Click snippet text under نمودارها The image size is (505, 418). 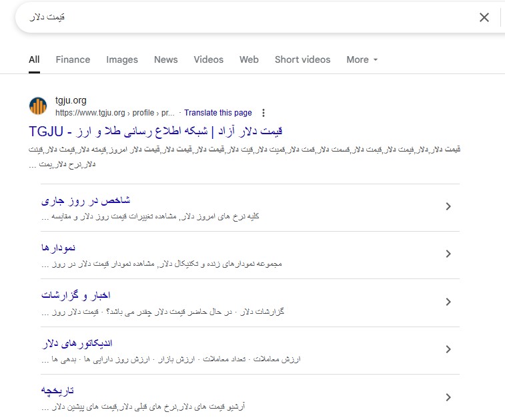(161, 264)
